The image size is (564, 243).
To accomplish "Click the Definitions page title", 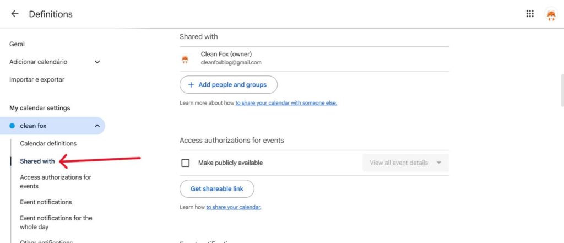I will point(51,14).
